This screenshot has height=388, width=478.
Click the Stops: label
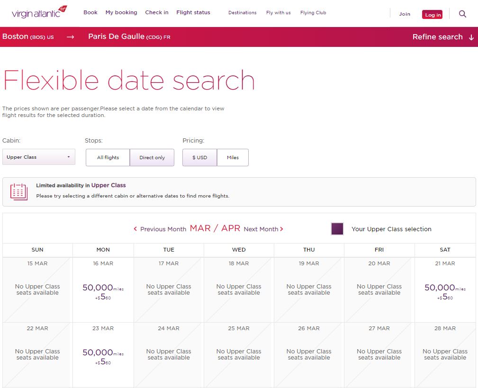94,141
